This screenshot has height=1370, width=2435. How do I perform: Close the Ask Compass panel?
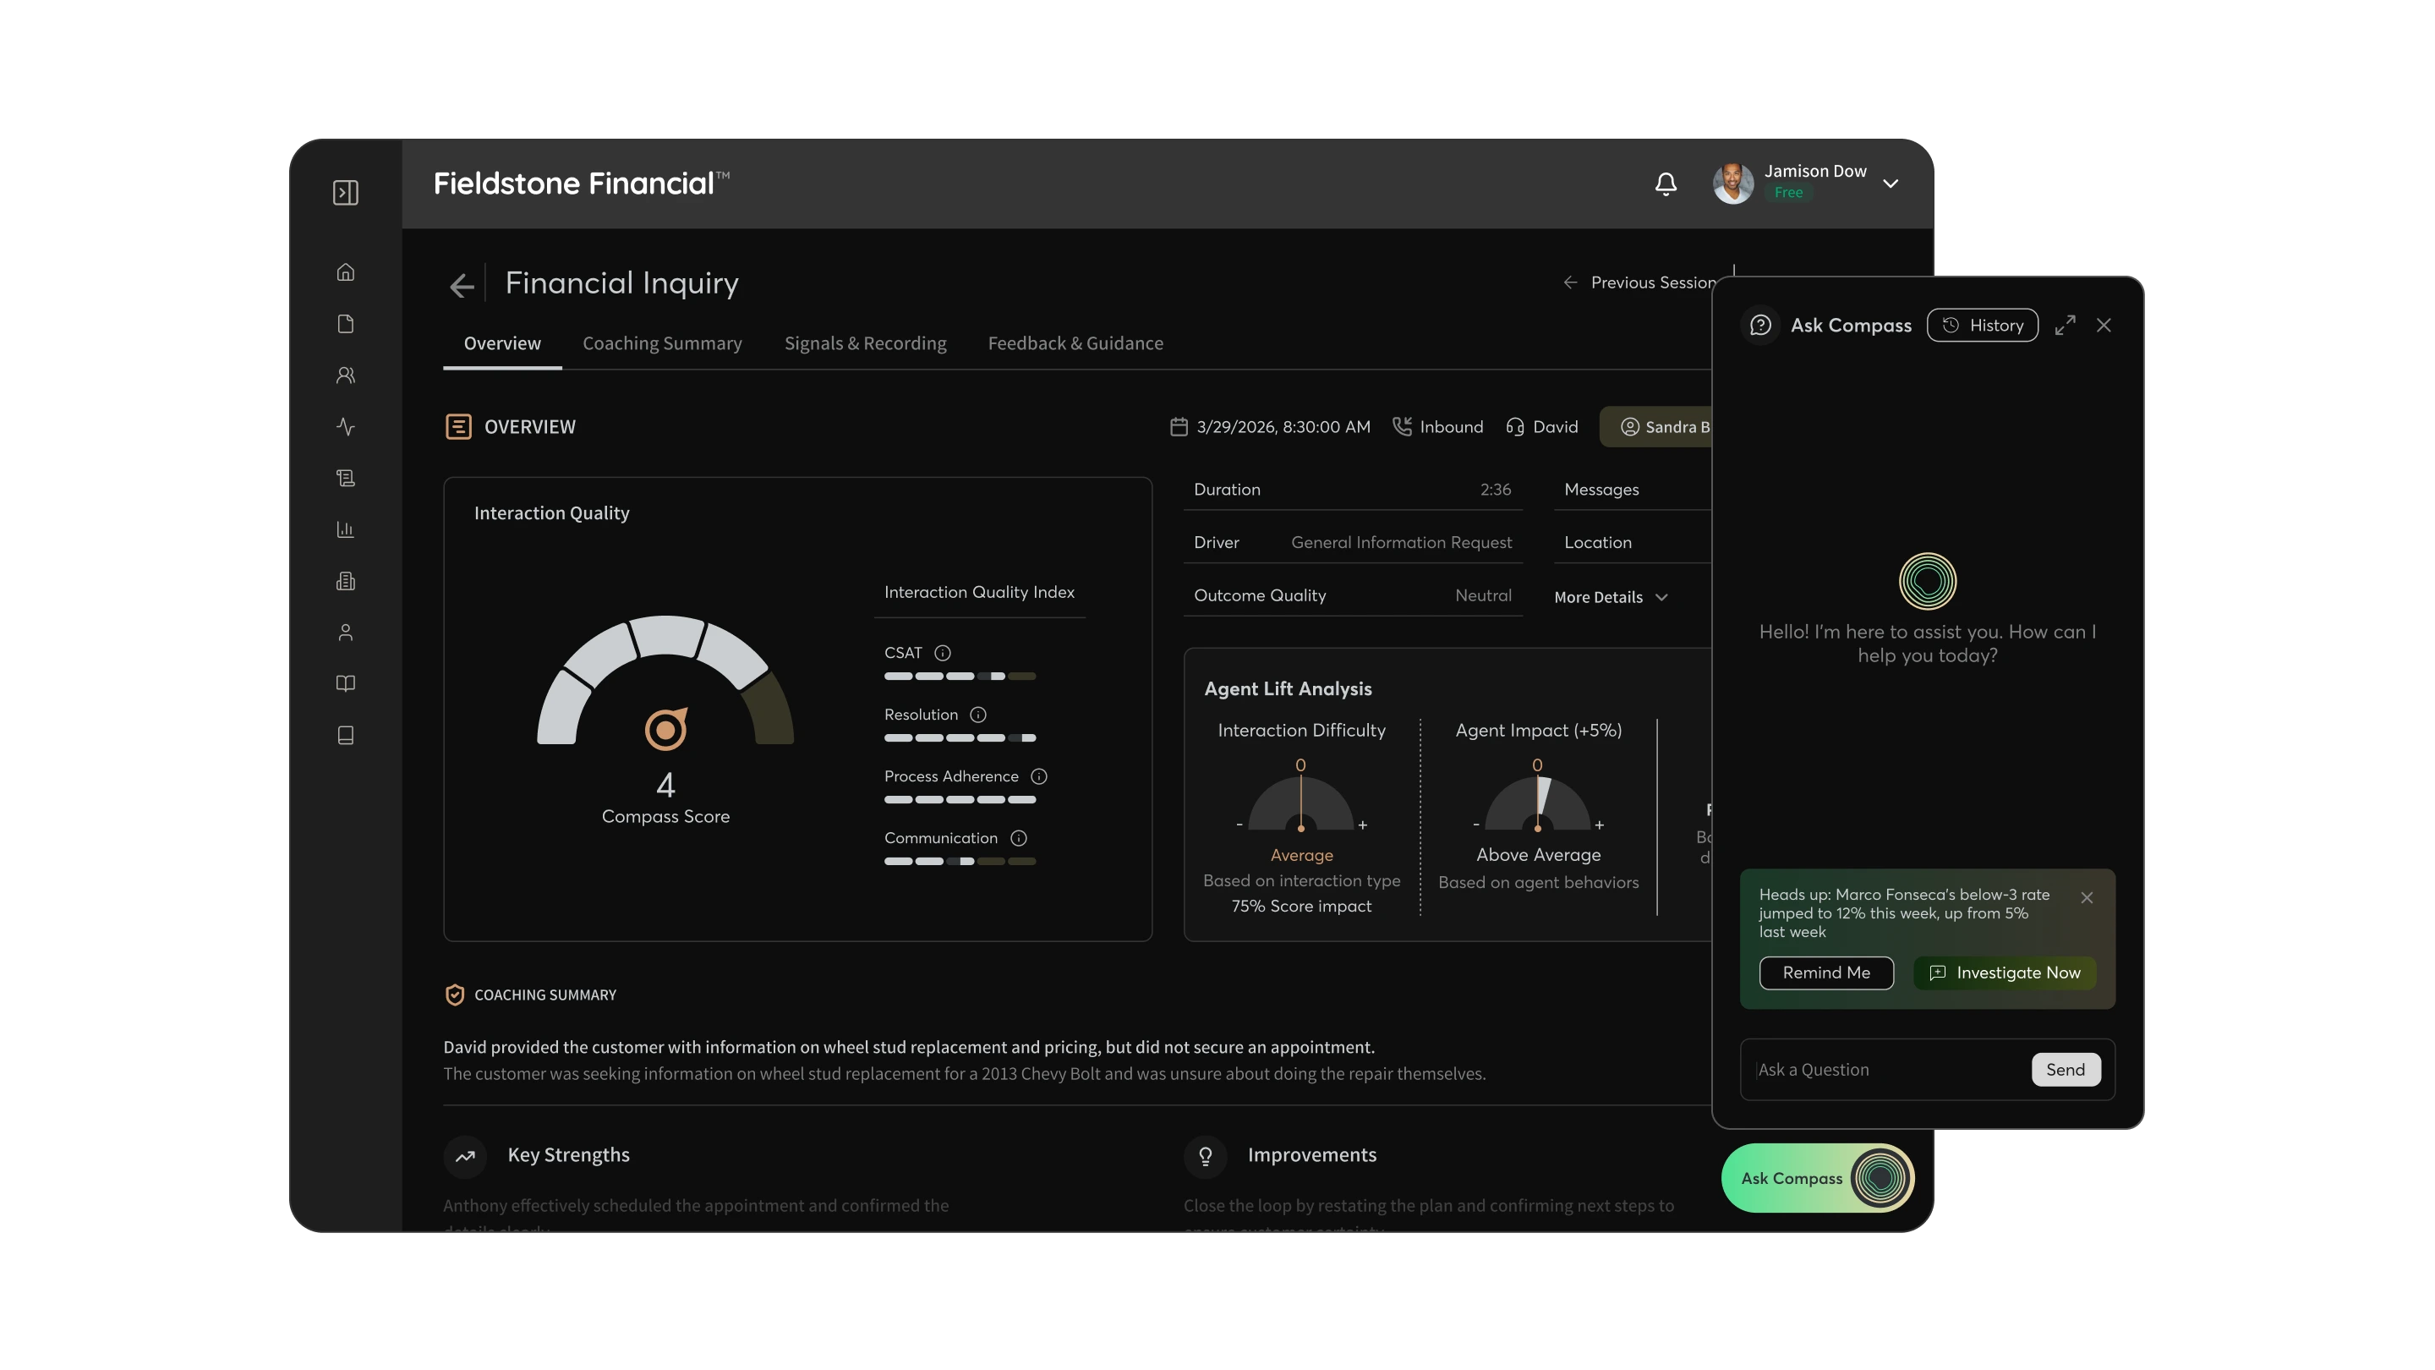(2104, 326)
